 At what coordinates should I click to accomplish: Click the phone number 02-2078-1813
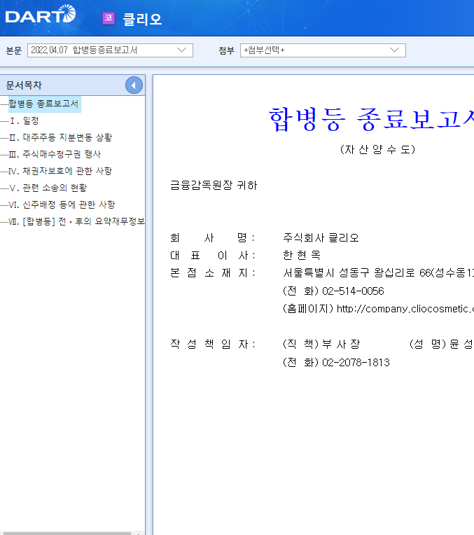point(356,362)
